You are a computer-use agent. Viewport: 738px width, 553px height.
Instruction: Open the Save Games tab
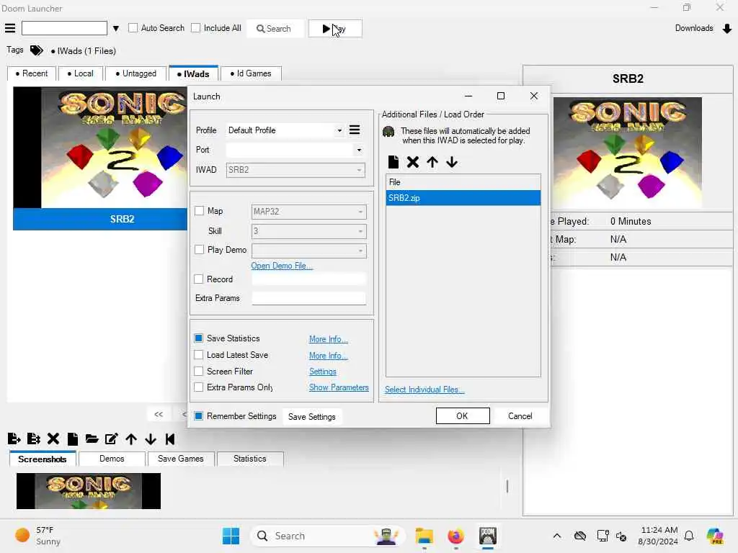tap(181, 459)
